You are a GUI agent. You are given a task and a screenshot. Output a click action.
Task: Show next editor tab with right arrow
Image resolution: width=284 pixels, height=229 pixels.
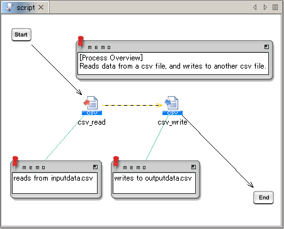click(x=265, y=8)
